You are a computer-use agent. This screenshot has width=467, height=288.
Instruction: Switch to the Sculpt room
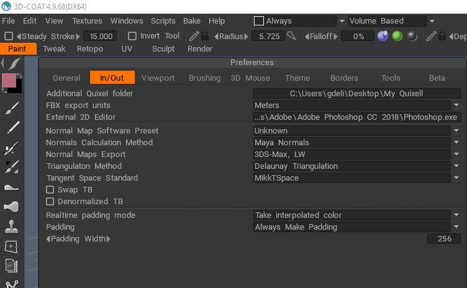pyautogui.click(x=163, y=49)
